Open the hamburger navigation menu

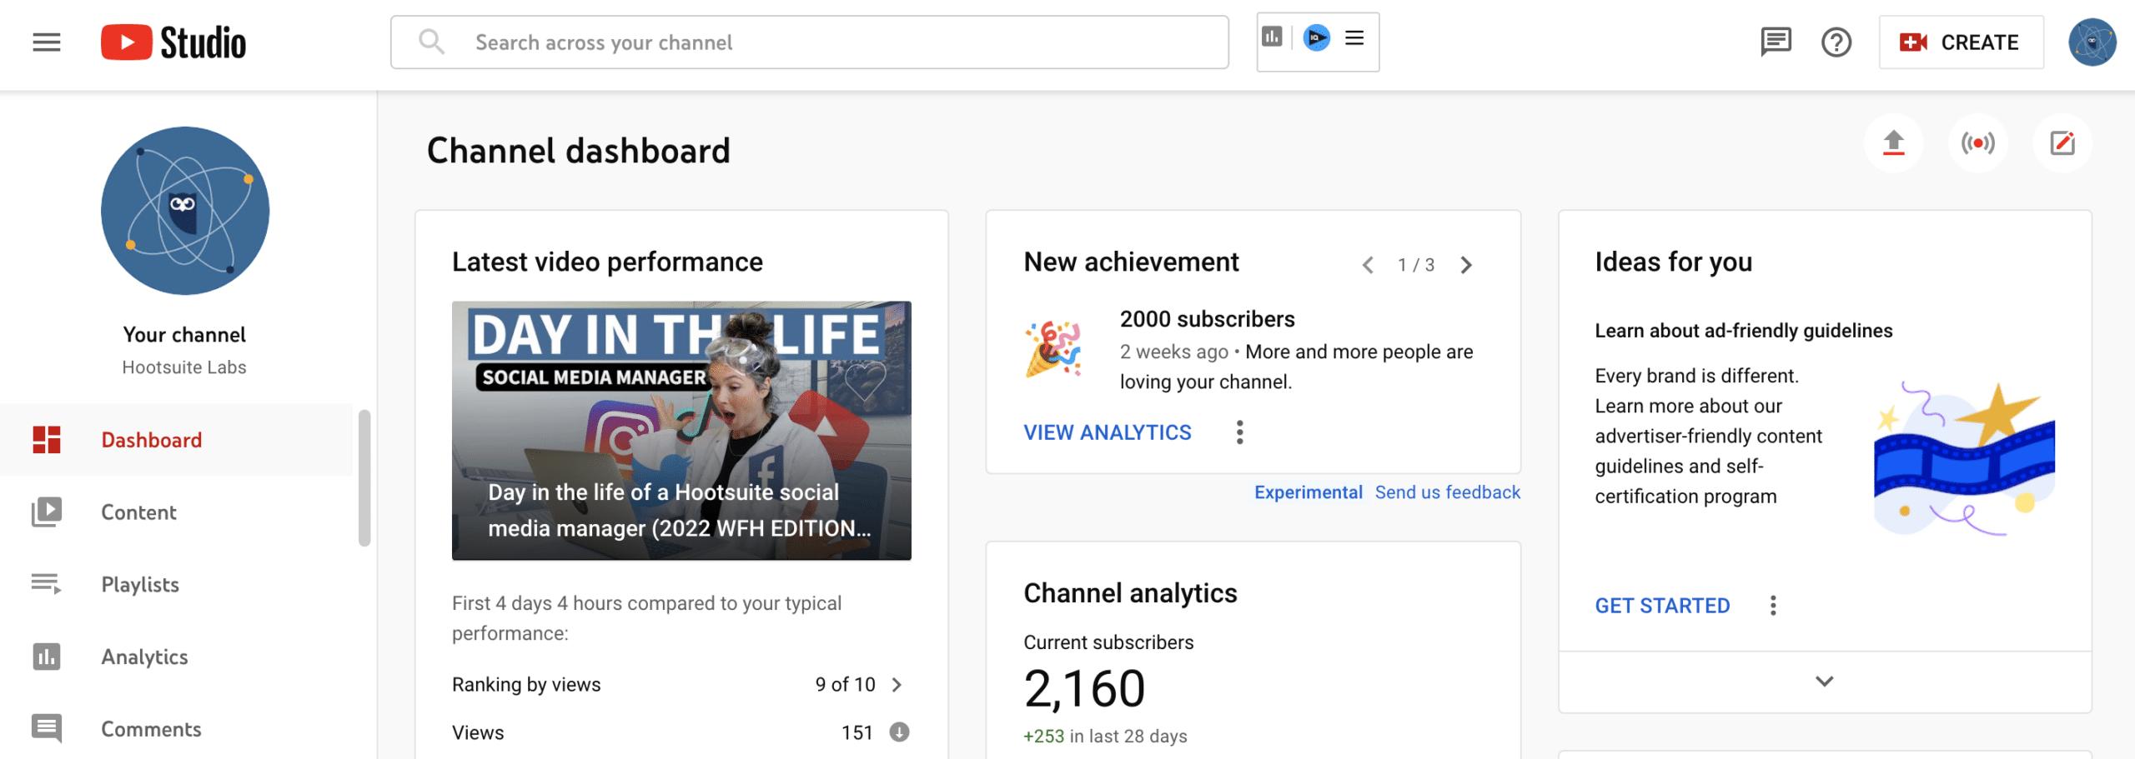(47, 42)
